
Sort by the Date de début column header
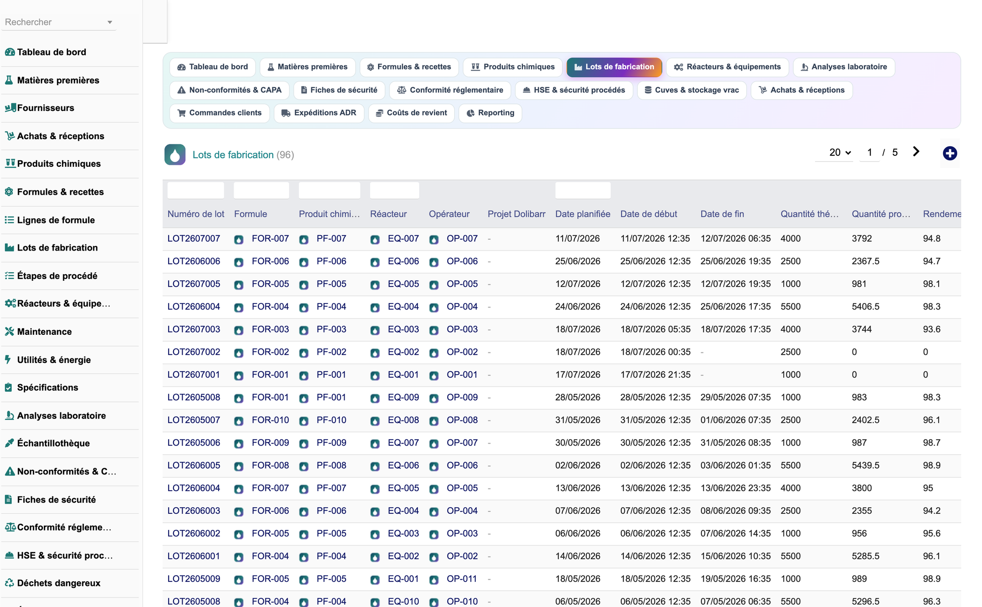pos(648,214)
